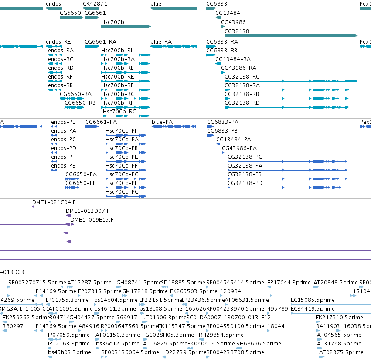Click the endos gene label in top track
The height and width of the screenshot is (359, 371).
[53, 4]
